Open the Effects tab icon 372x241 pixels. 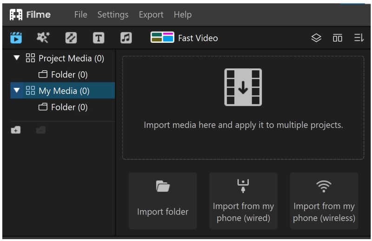[43, 38]
